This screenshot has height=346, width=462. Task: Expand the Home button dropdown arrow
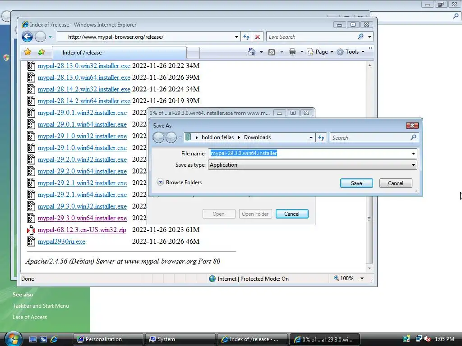(261, 52)
